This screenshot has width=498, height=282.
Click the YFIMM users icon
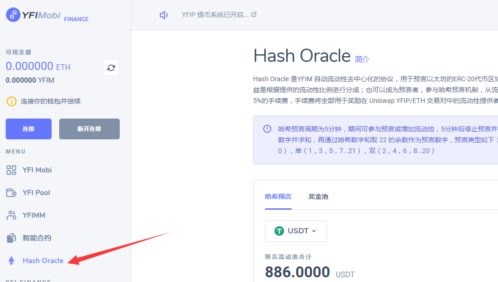pos(11,215)
